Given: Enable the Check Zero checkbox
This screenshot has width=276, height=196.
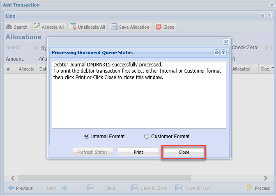Looking at the screenshot, I should coord(269,48).
